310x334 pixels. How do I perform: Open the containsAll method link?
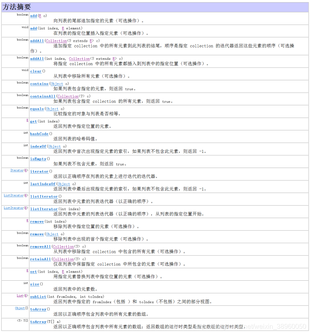43,96
